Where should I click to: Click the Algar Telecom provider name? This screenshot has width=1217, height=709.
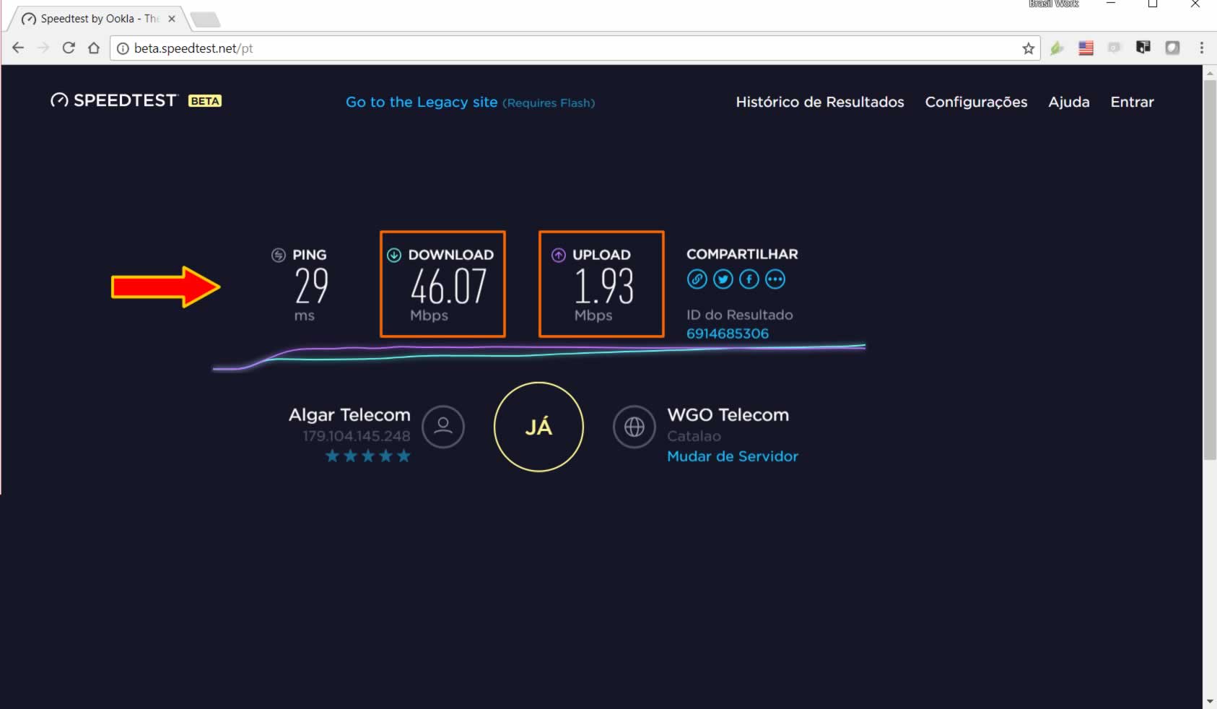[349, 415]
